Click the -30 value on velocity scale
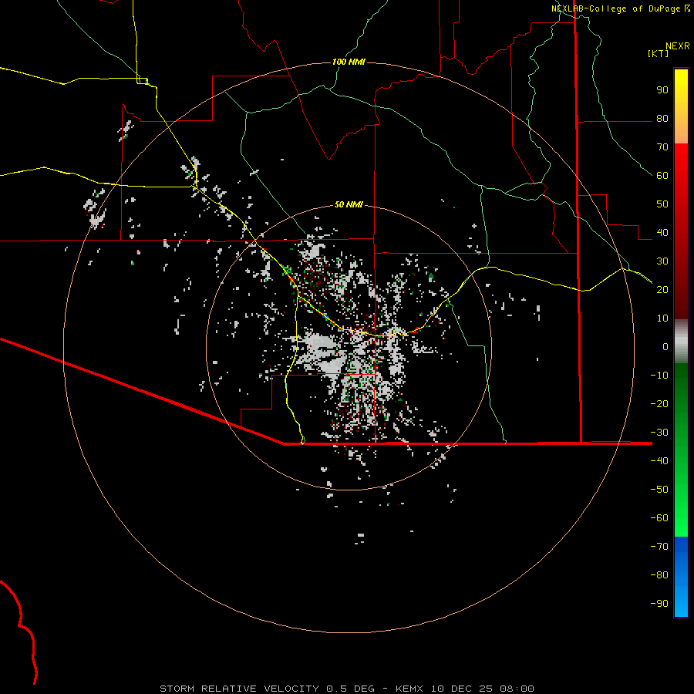The width and height of the screenshot is (694, 694). tap(659, 433)
